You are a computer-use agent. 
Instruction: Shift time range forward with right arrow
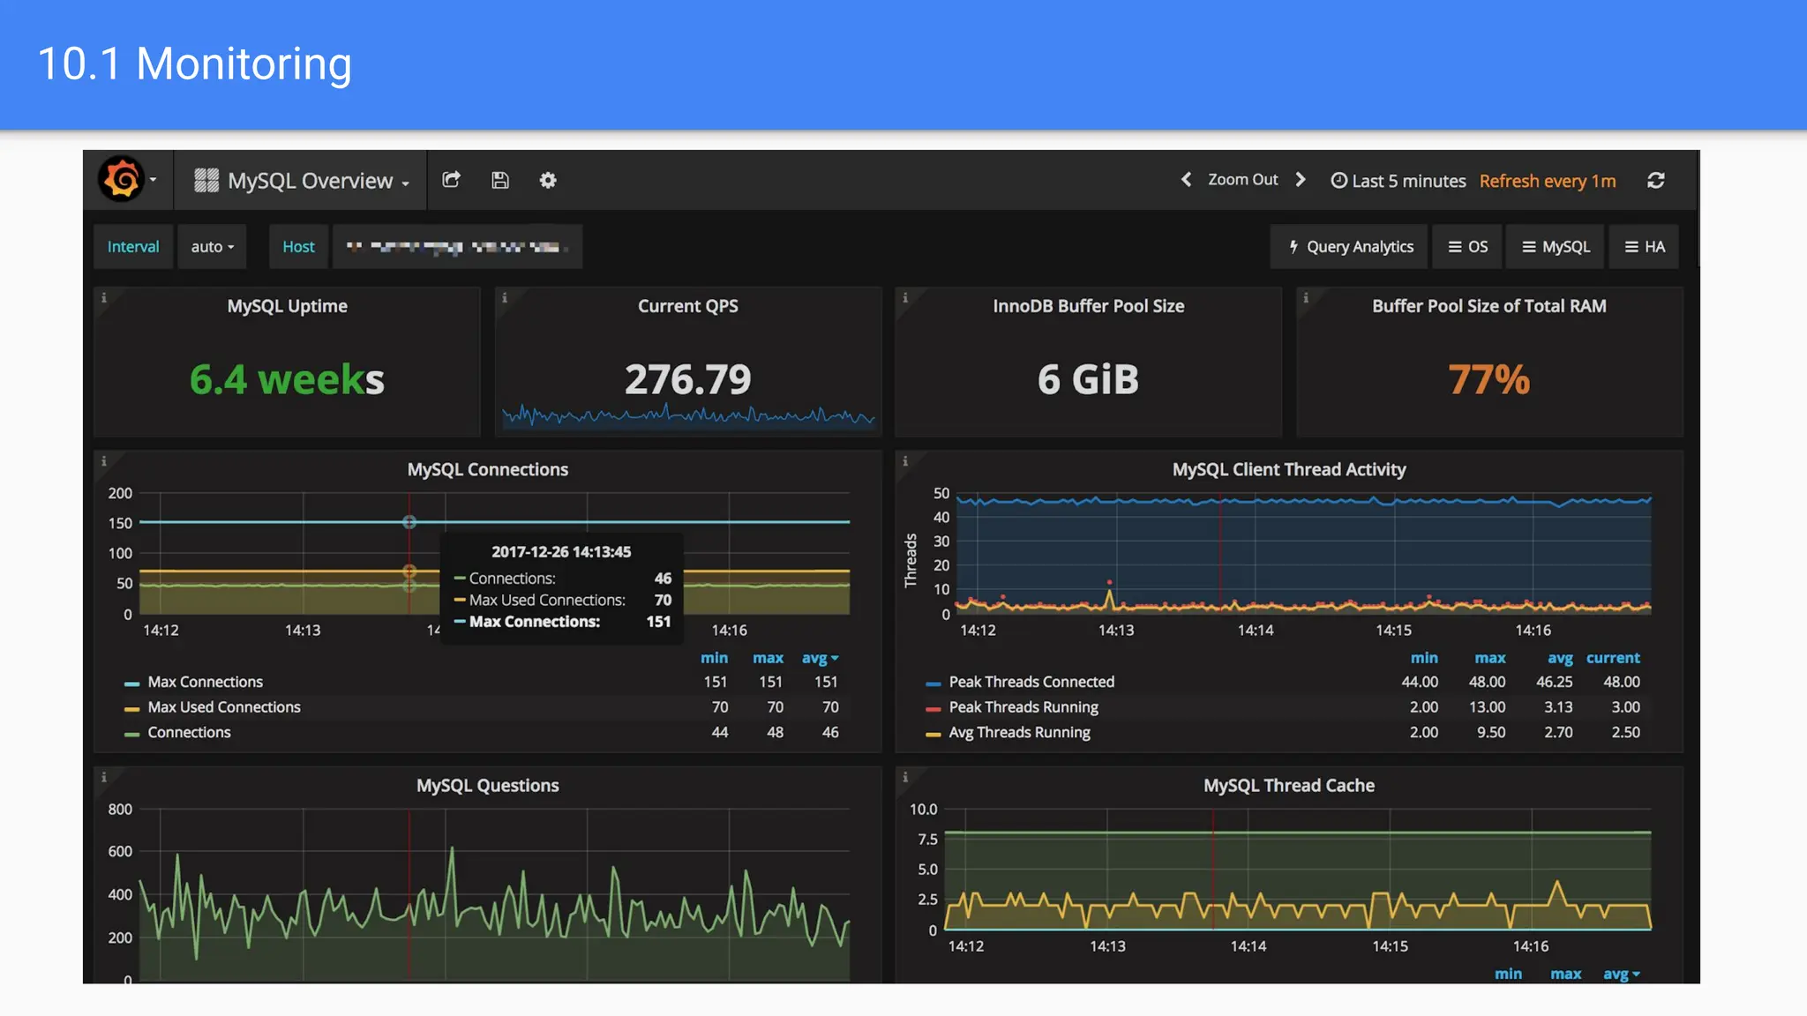coord(1301,180)
